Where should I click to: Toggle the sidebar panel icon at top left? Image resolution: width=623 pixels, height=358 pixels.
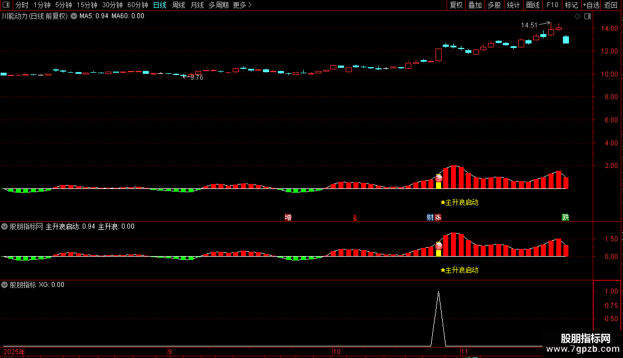tap(6, 5)
